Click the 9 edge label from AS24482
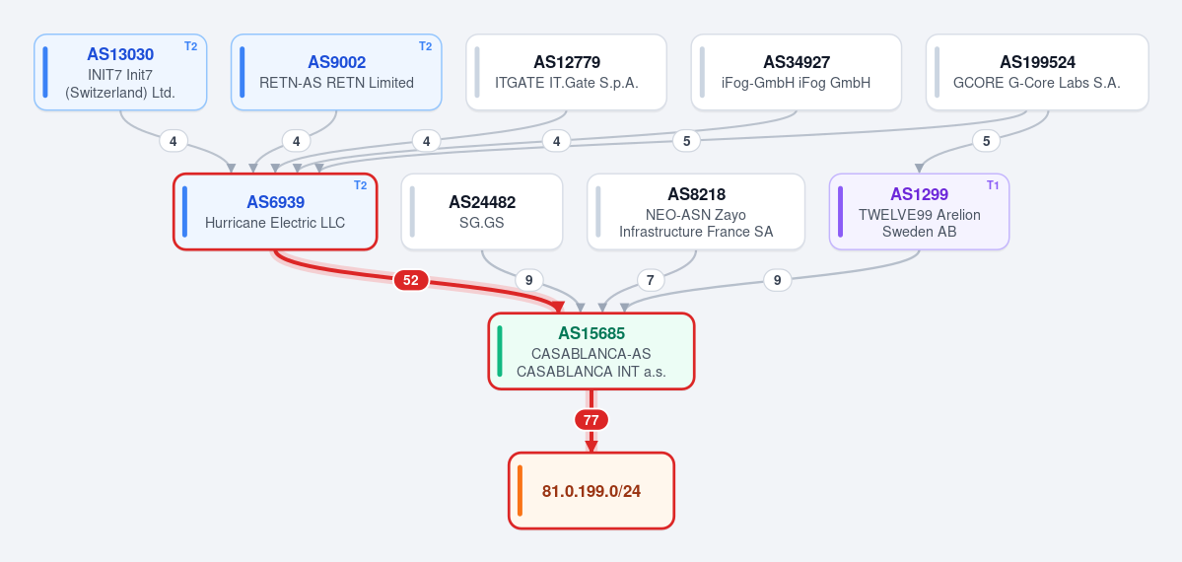The height and width of the screenshot is (562, 1182). point(528,281)
